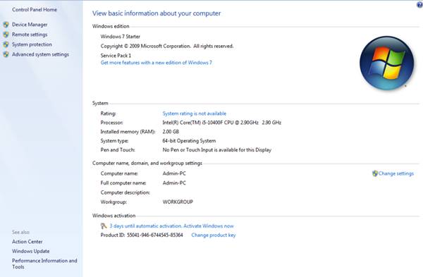Click the shield icon beside Device Manager
The image size is (423, 277).
tap(6, 25)
